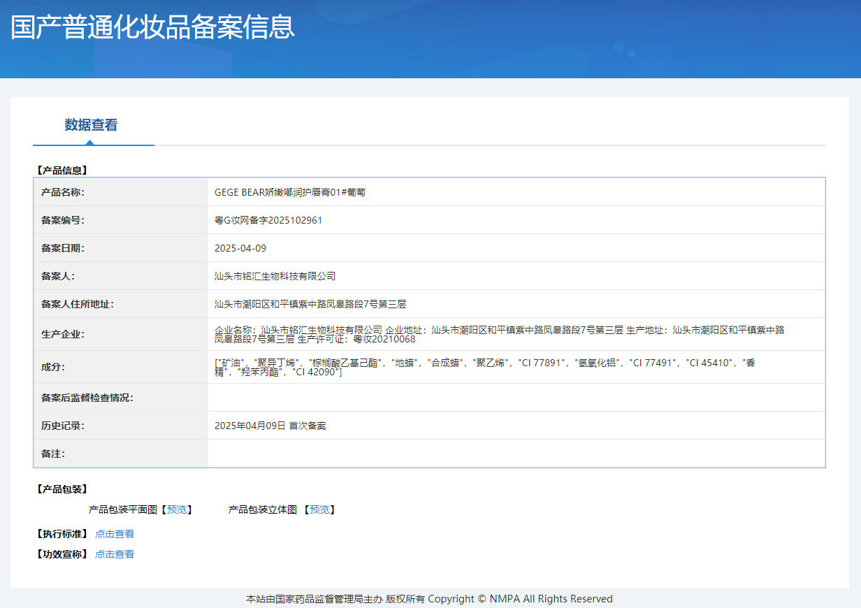
Task: Click the 产品包装立体图 label
Action: (x=263, y=509)
